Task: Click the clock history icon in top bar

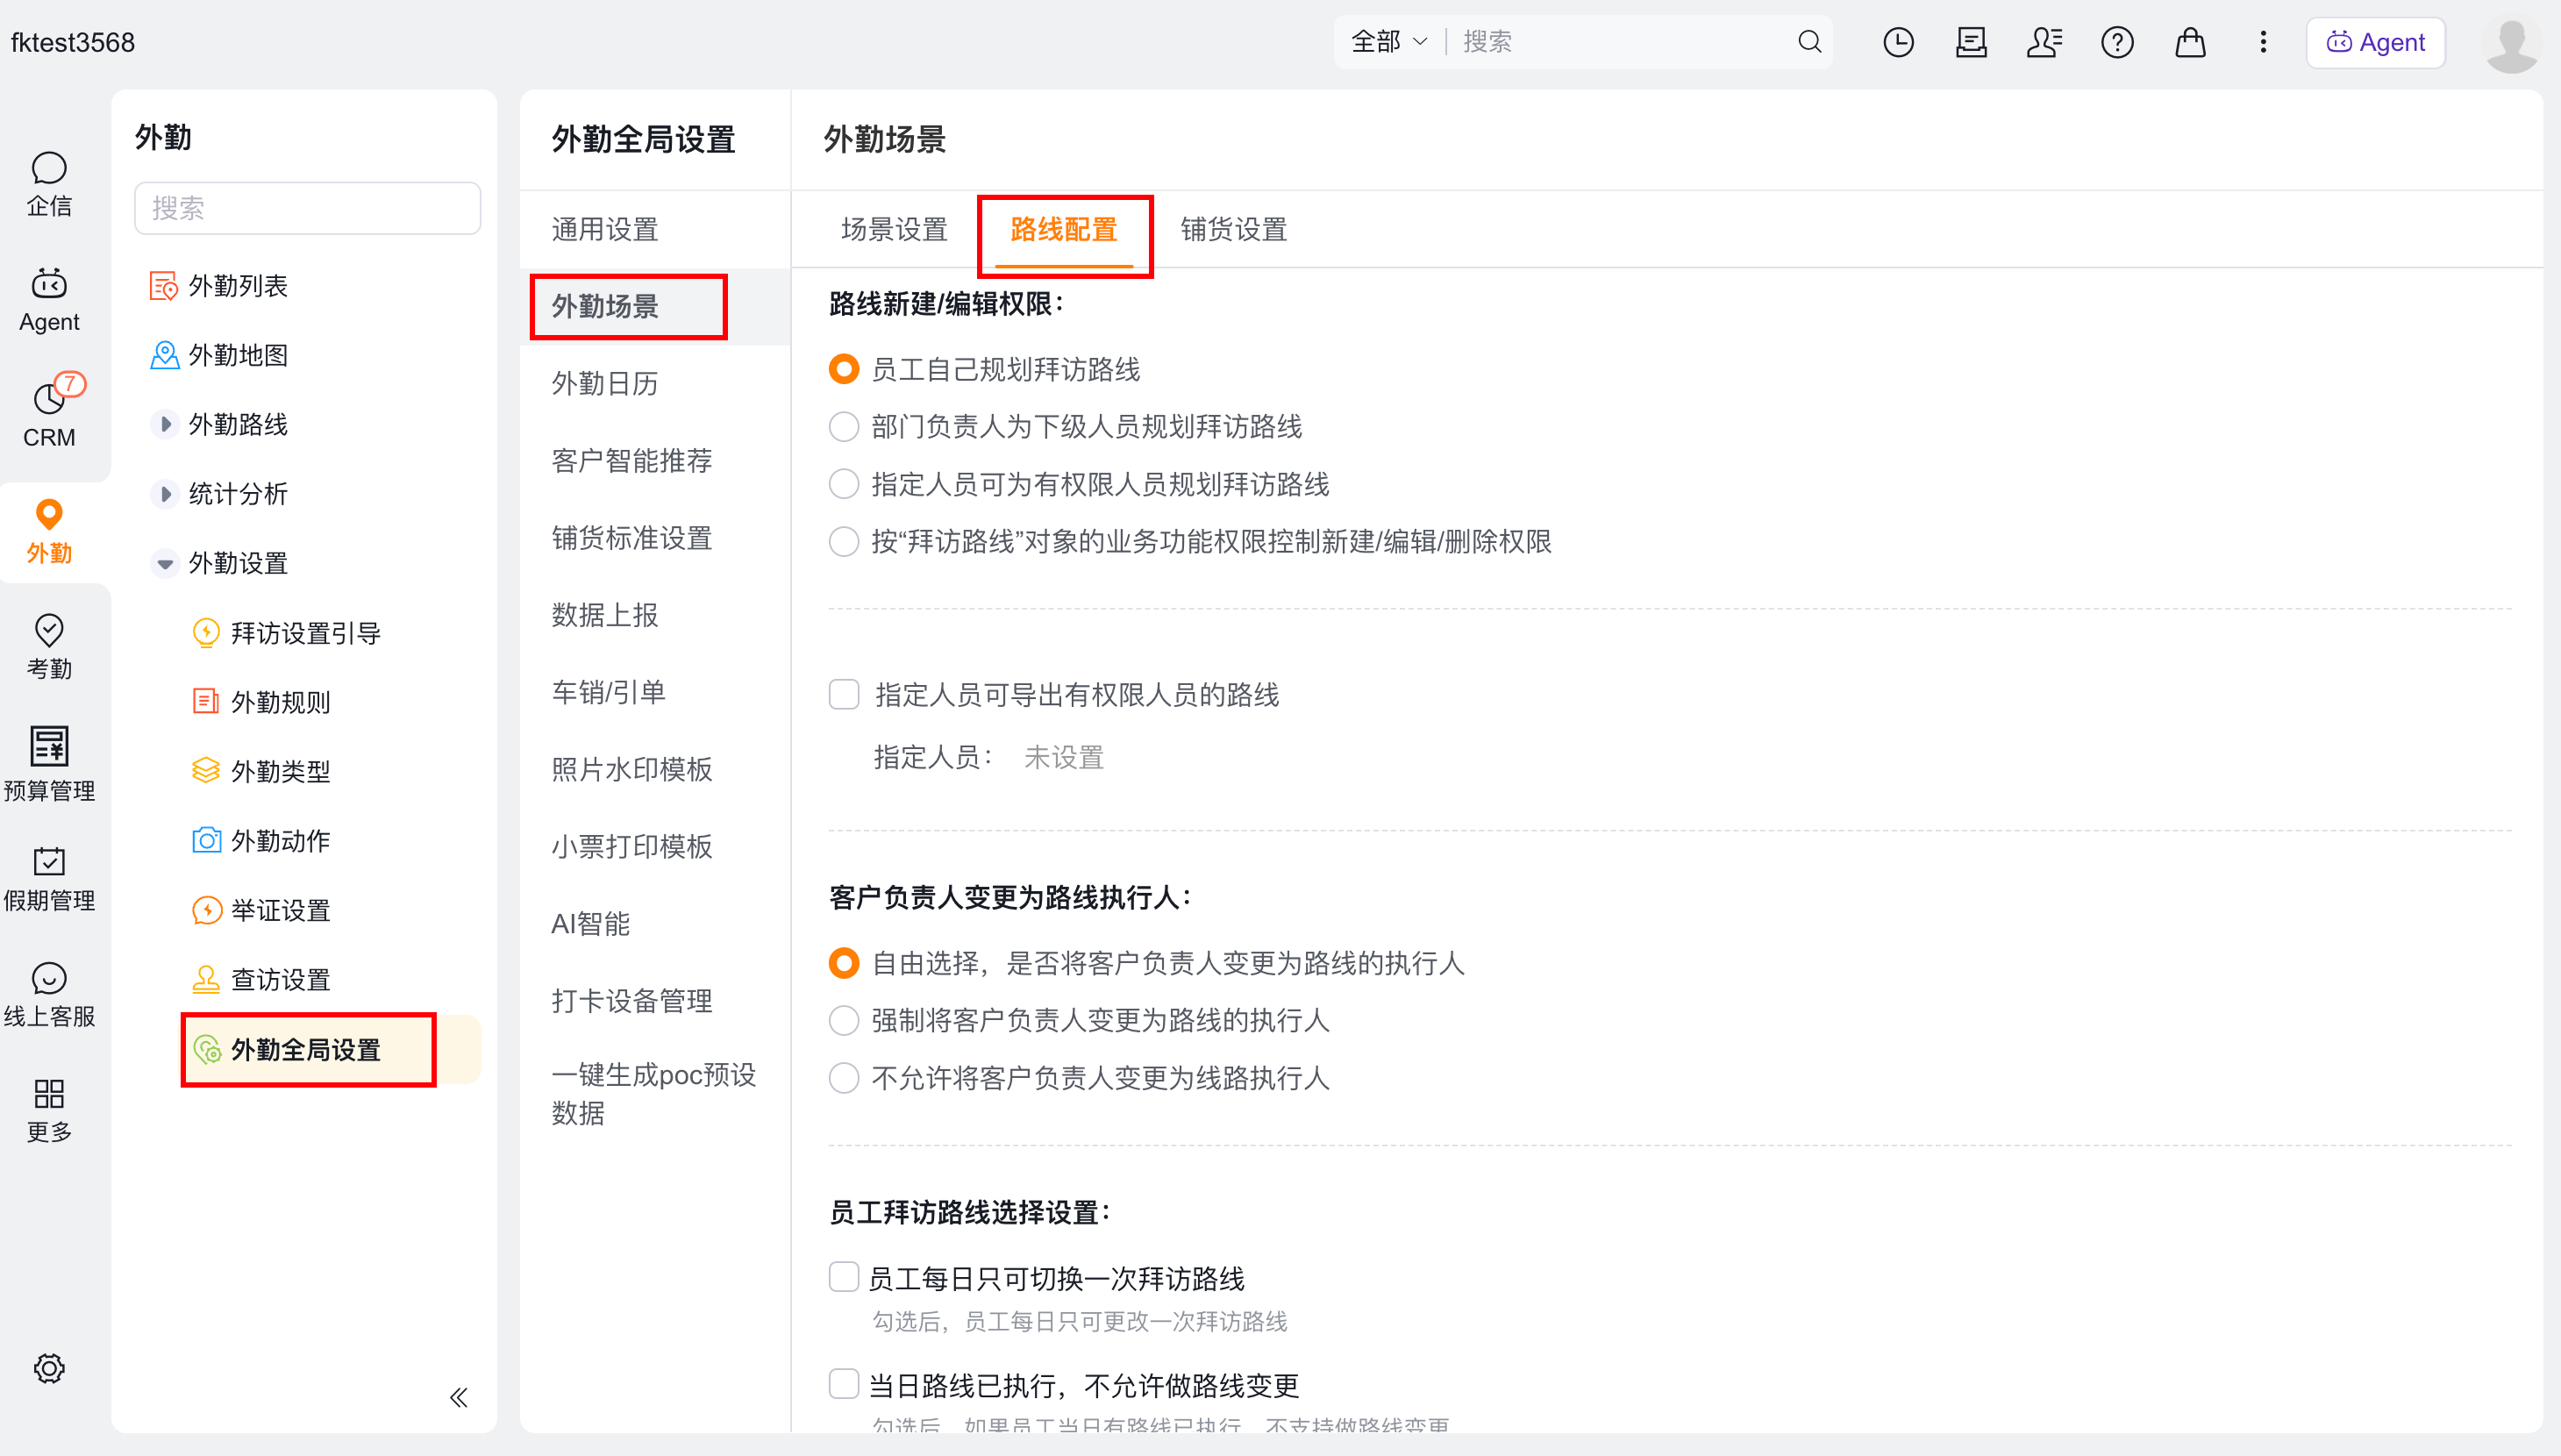Action: pyautogui.click(x=1898, y=42)
